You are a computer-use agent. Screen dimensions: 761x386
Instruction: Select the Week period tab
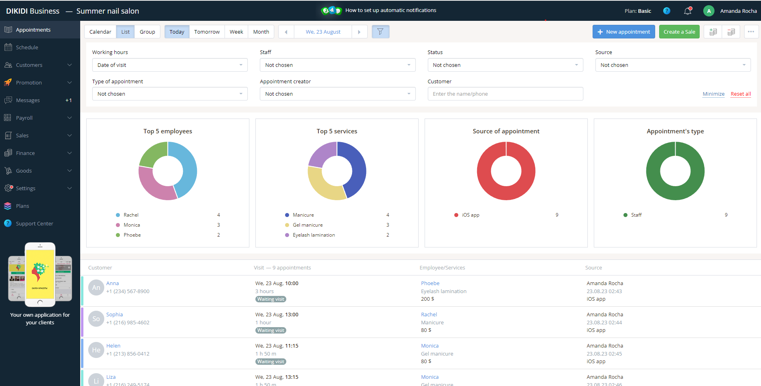[237, 32]
